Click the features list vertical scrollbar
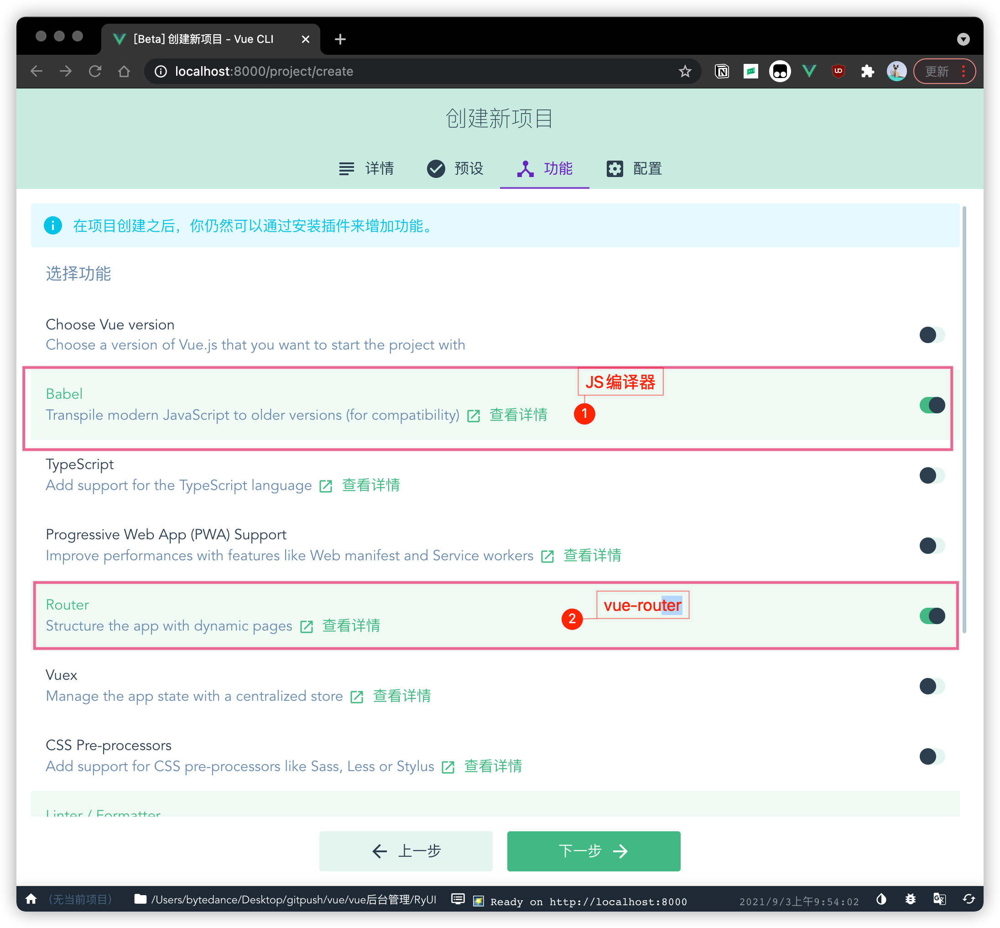 (x=964, y=419)
